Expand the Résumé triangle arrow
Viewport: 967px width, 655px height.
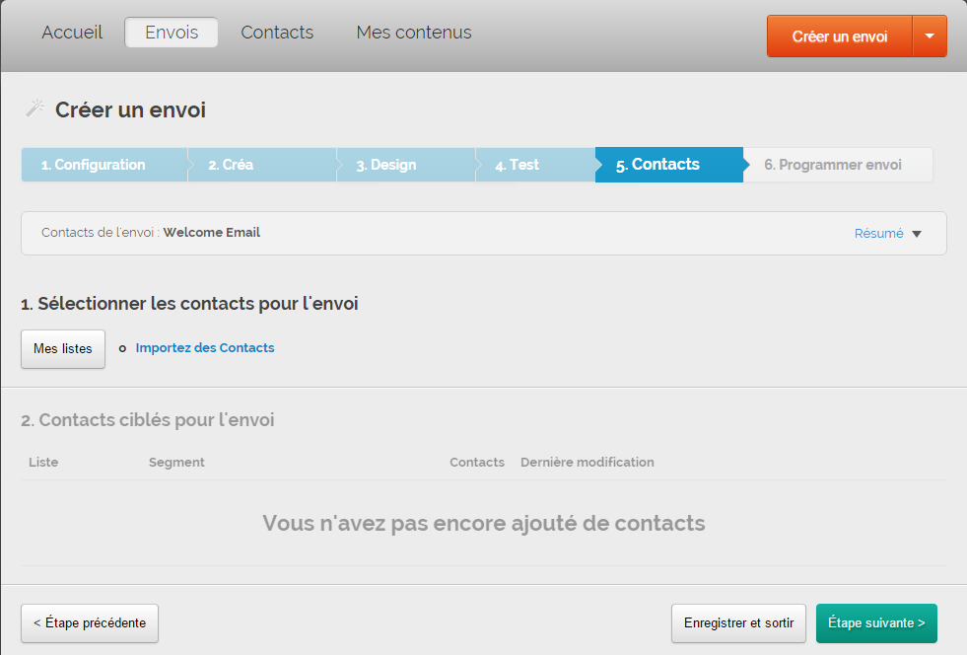[x=917, y=234]
